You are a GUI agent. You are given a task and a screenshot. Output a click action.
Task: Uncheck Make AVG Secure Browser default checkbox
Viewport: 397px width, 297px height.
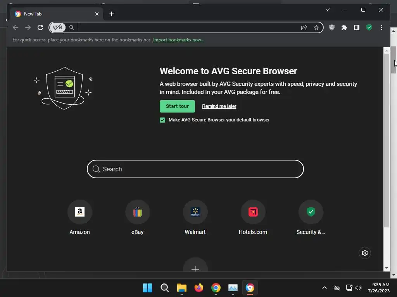click(162, 120)
